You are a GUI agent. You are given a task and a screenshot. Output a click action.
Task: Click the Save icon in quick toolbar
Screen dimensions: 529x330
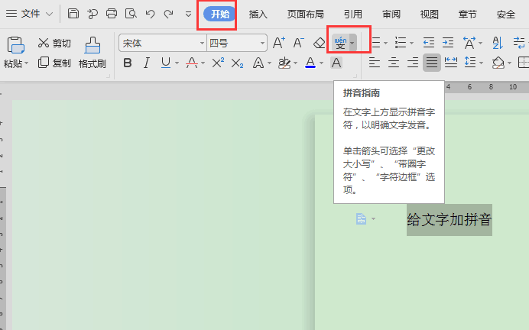click(73, 14)
